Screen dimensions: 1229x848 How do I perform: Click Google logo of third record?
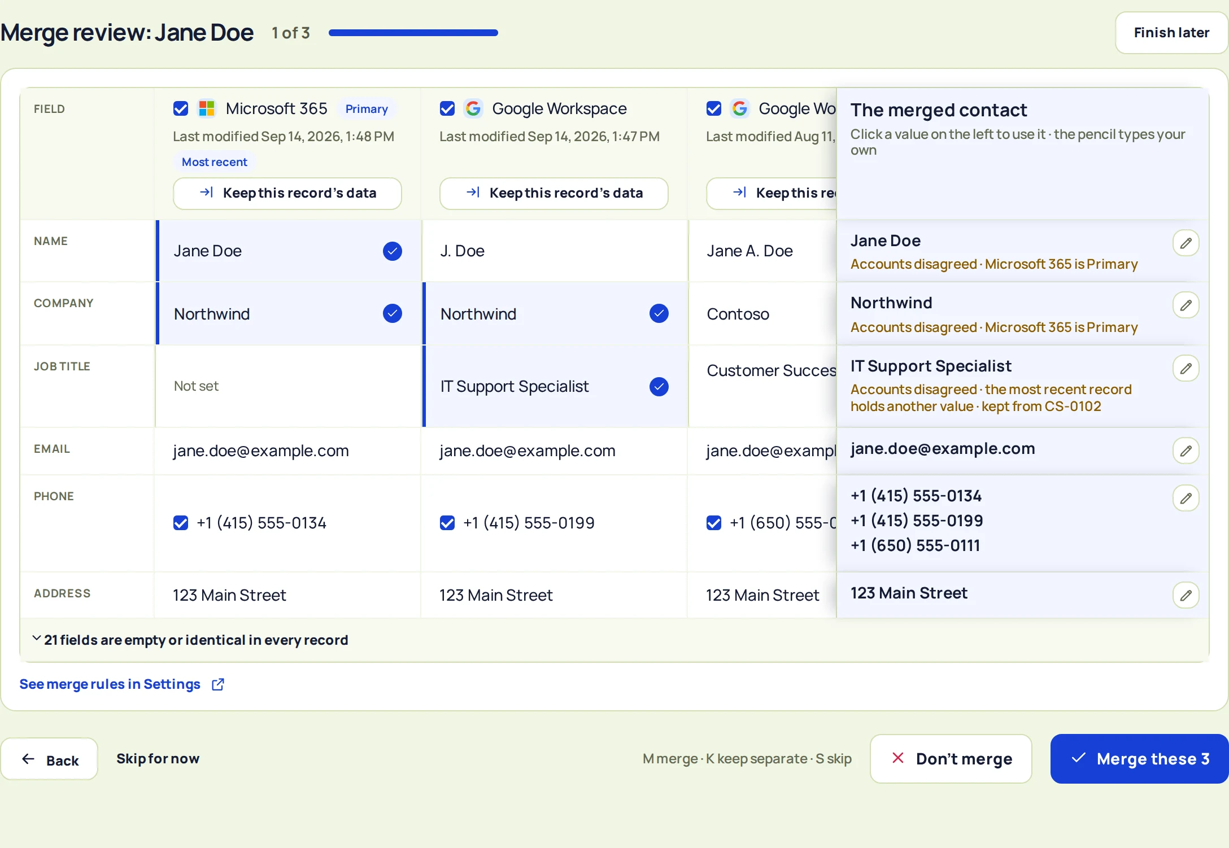pos(740,108)
